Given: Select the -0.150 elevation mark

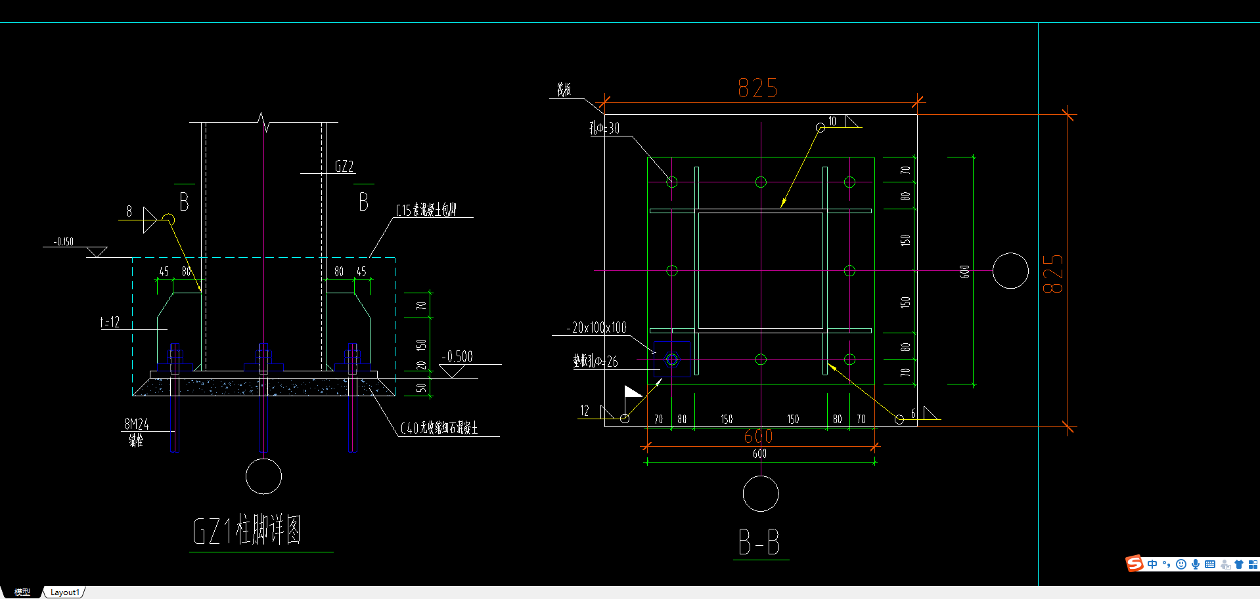Looking at the screenshot, I should click(64, 241).
